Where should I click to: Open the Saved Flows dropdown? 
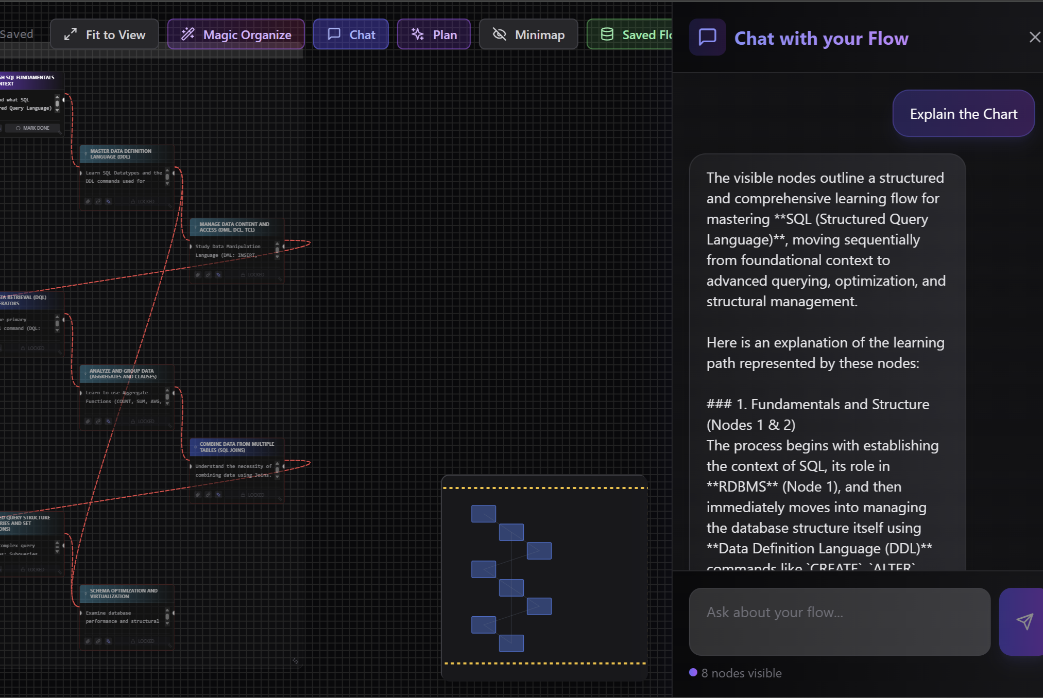[639, 34]
